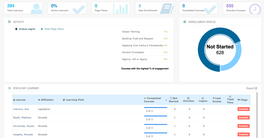Open learner Ivanovic, Ana profile link
This screenshot has width=264, height=138.
pos(21,109)
